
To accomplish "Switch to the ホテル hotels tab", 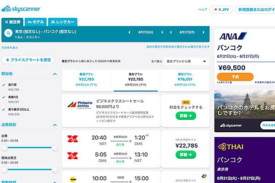I will [36, 22].
